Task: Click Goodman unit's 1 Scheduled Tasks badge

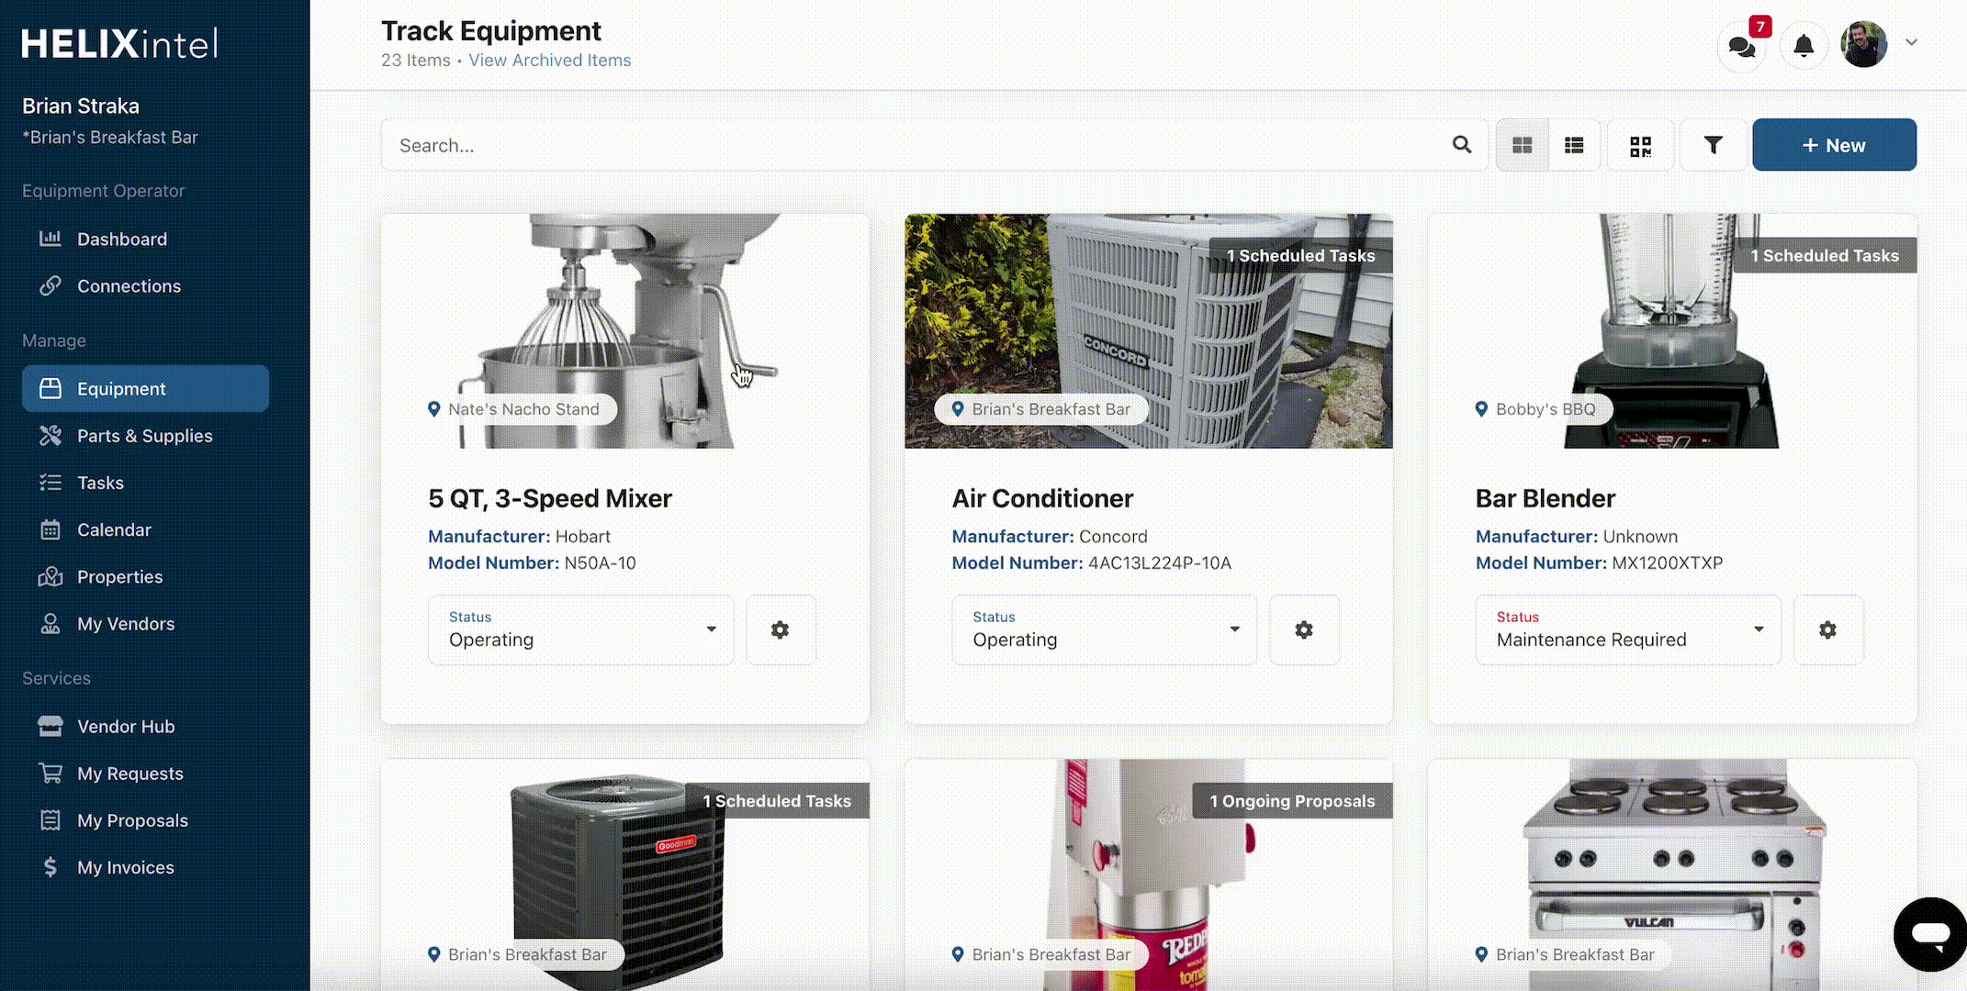Action: (777, 801)
